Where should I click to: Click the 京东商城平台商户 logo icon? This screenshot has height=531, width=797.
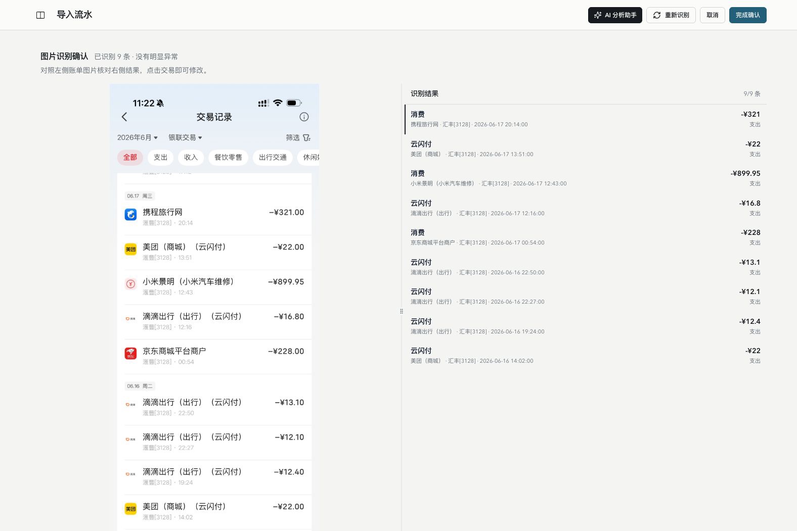[x=130, y=354]
